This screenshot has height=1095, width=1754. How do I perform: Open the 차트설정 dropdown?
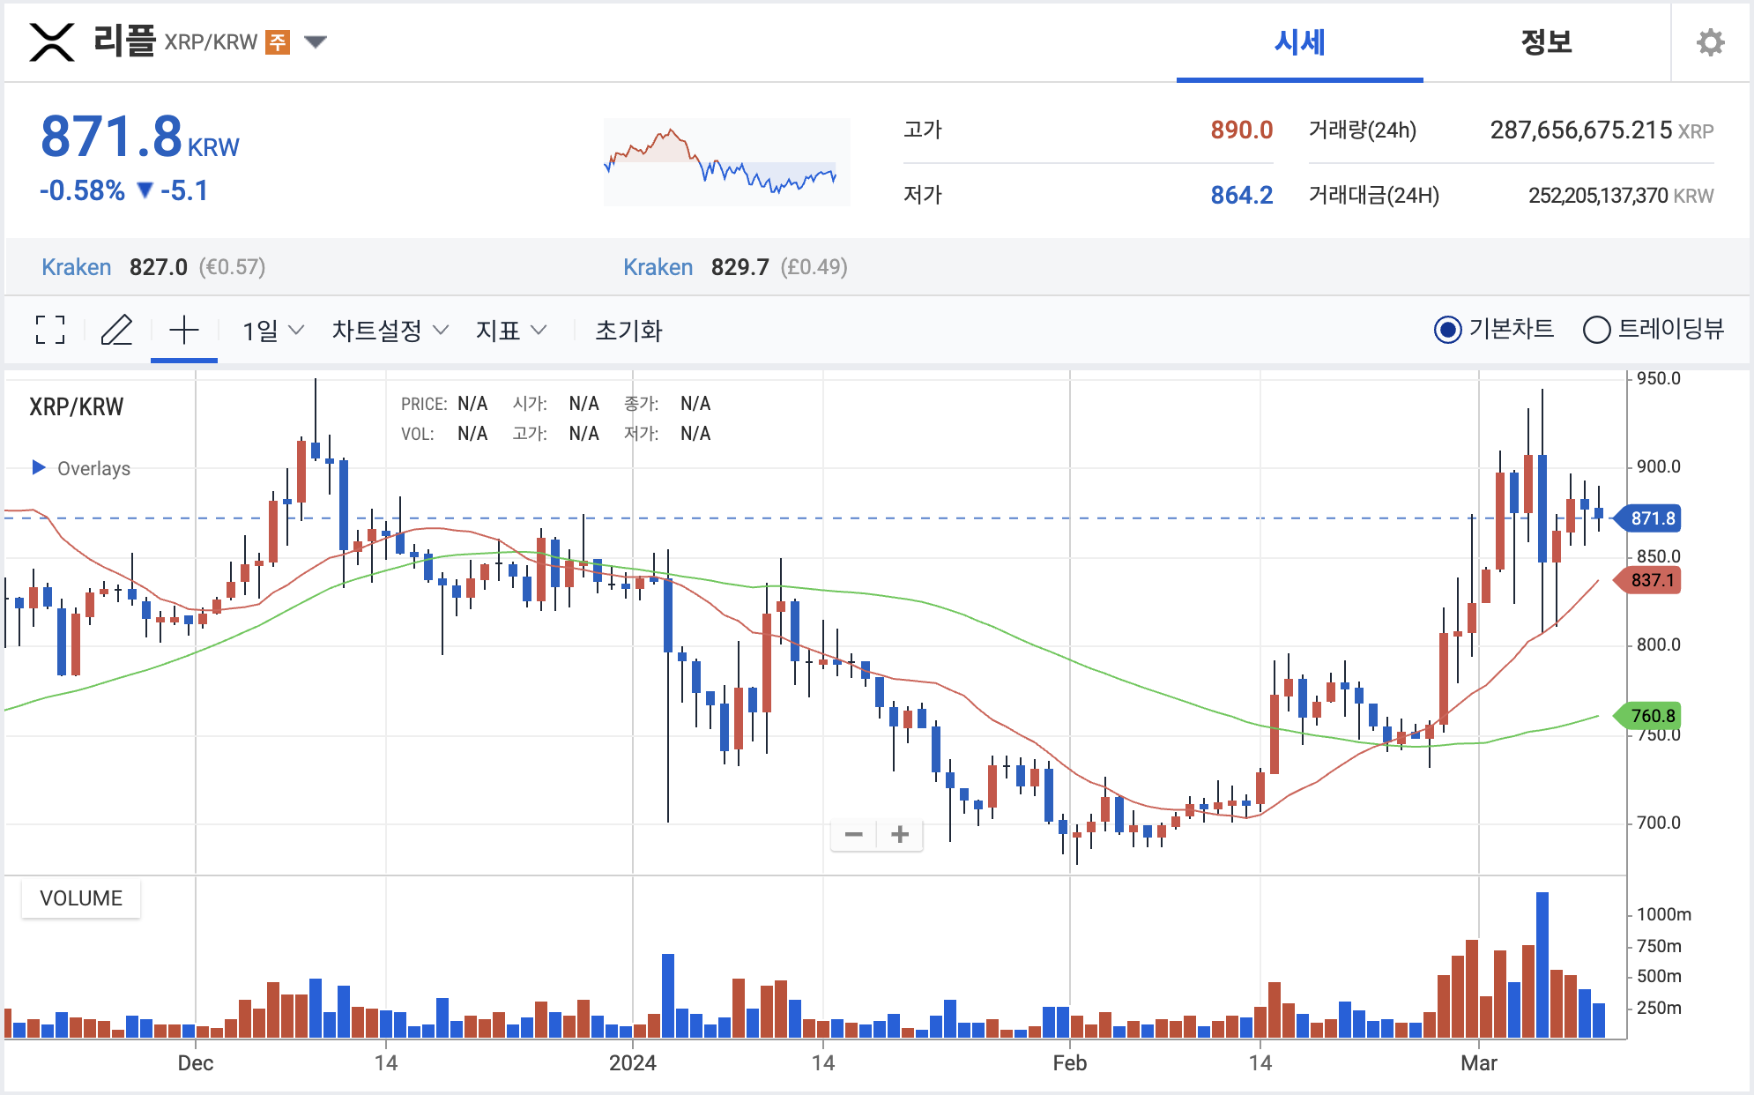(390, 331)
